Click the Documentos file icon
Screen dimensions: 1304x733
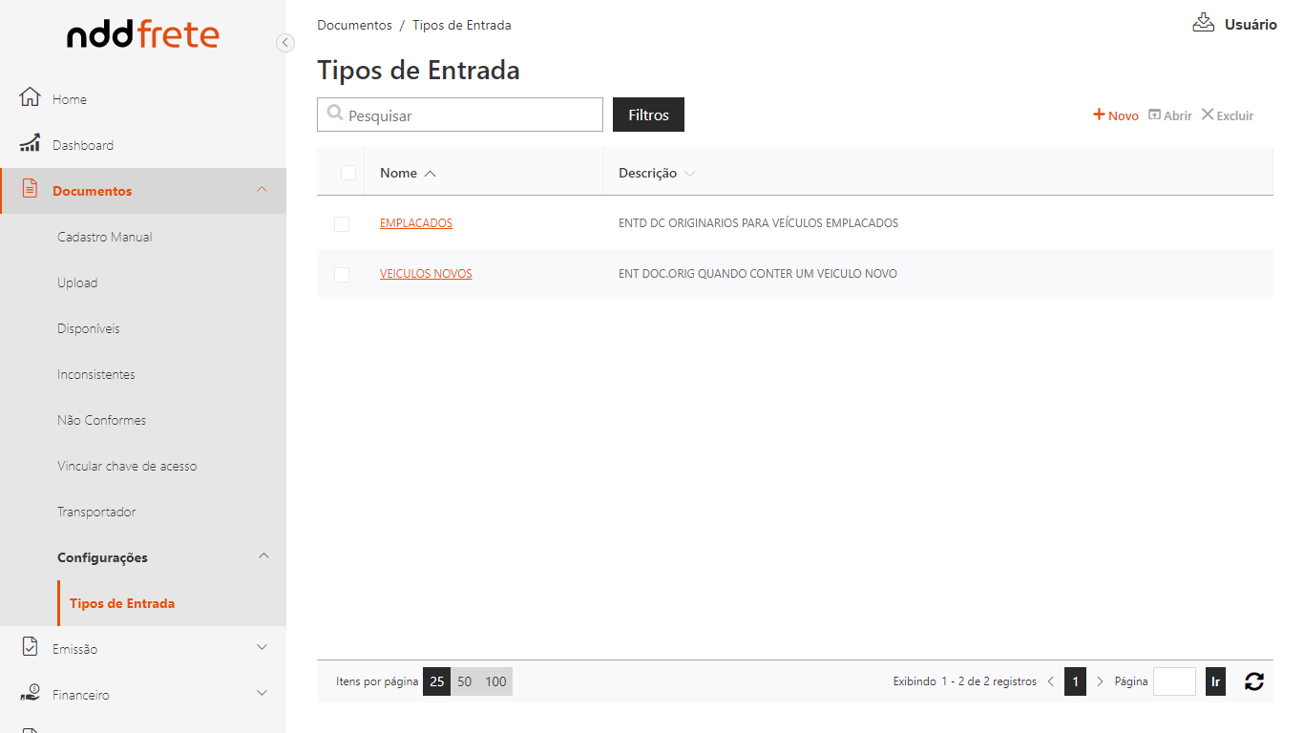pyautogui.click(x=30, y=188)
